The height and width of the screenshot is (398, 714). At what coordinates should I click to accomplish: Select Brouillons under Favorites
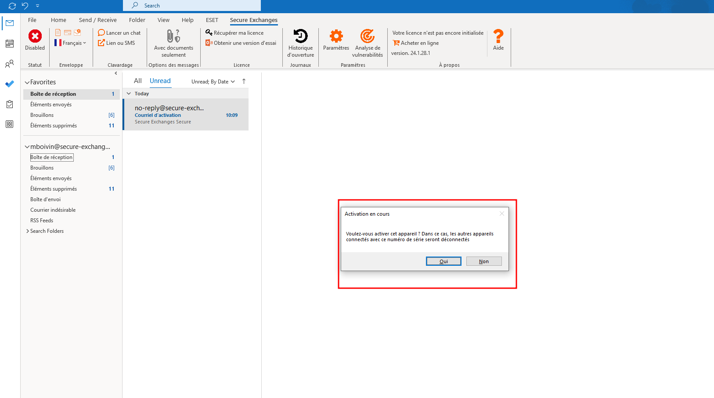pyautogui.click(x=72, y=115)
